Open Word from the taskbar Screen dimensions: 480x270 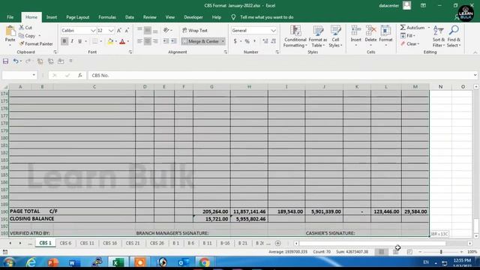tap(73, 262)
